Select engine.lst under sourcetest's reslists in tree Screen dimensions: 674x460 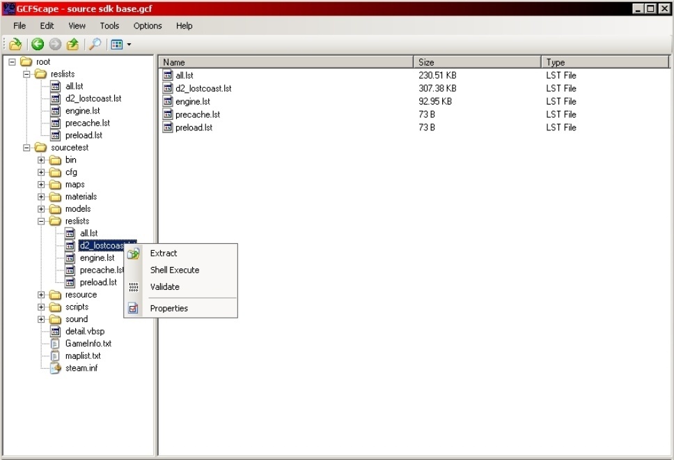click(97, 258)
